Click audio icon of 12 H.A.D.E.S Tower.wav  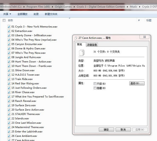point(9,75)
